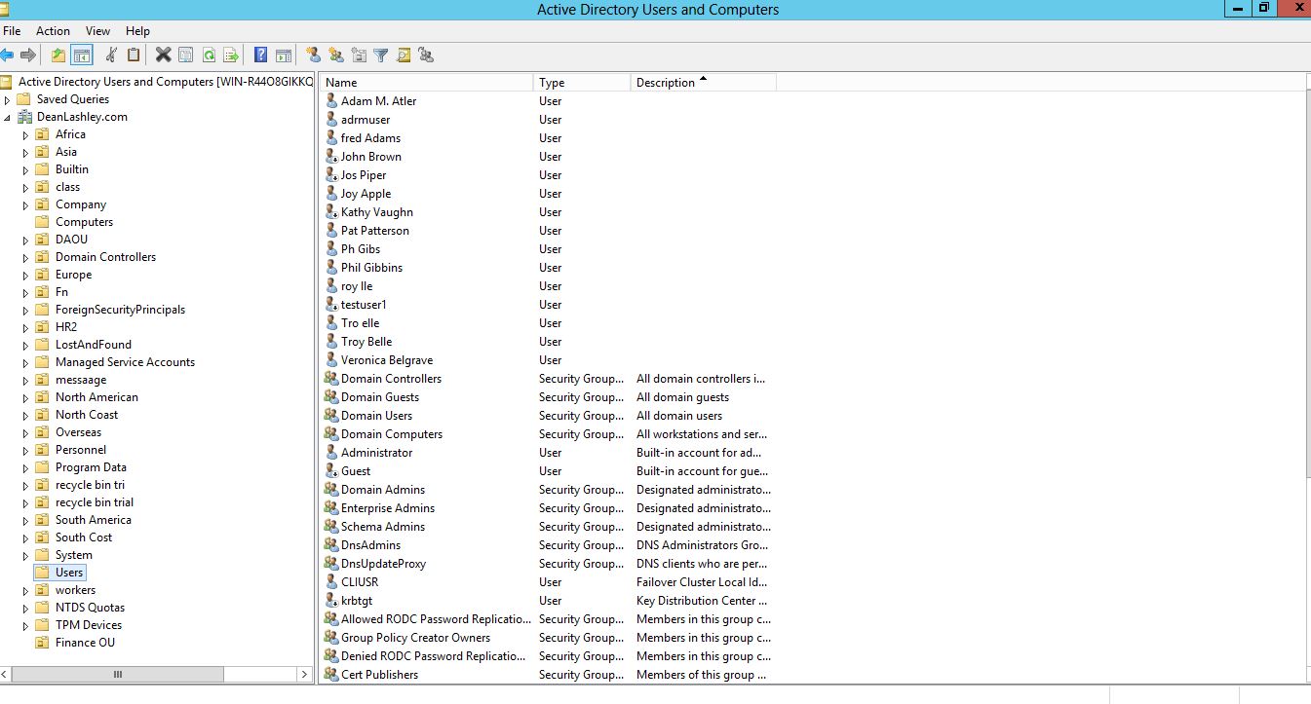Select the Finance OU tree item
Screen dimensions: 1311x704
coord(85,643)
